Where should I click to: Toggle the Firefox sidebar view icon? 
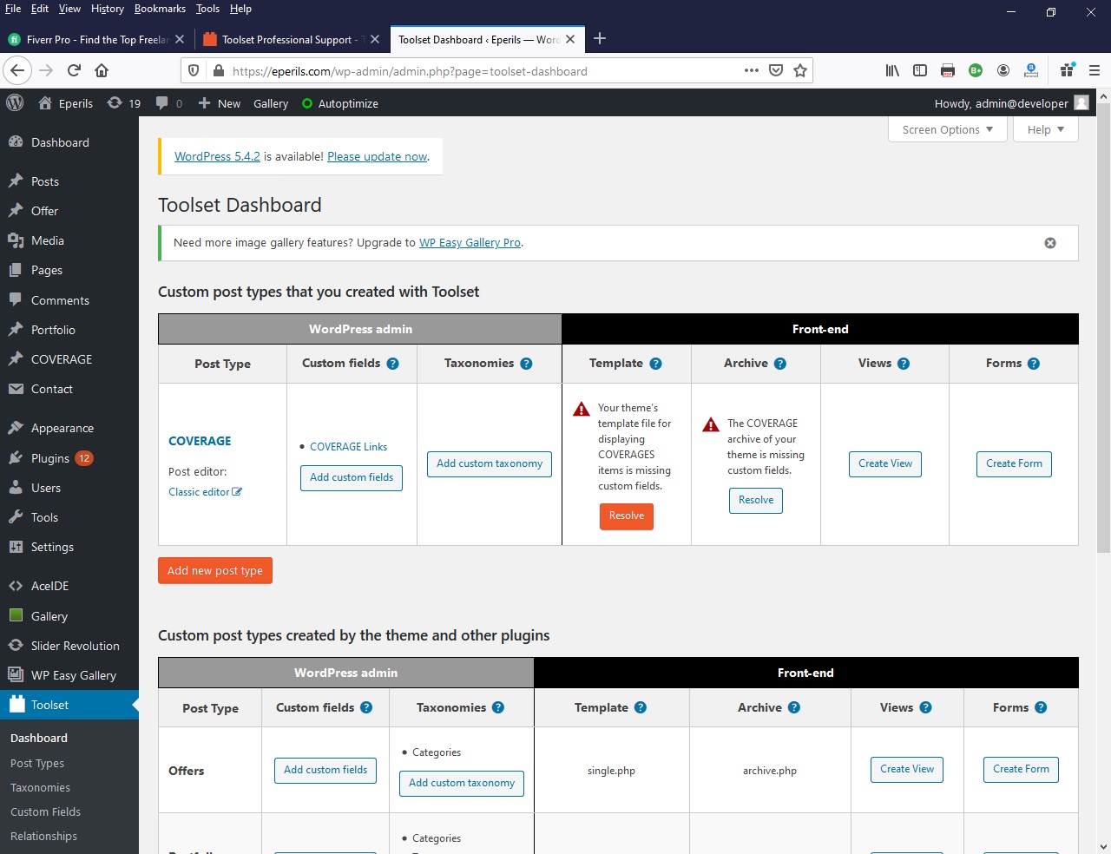coord(920,71)
